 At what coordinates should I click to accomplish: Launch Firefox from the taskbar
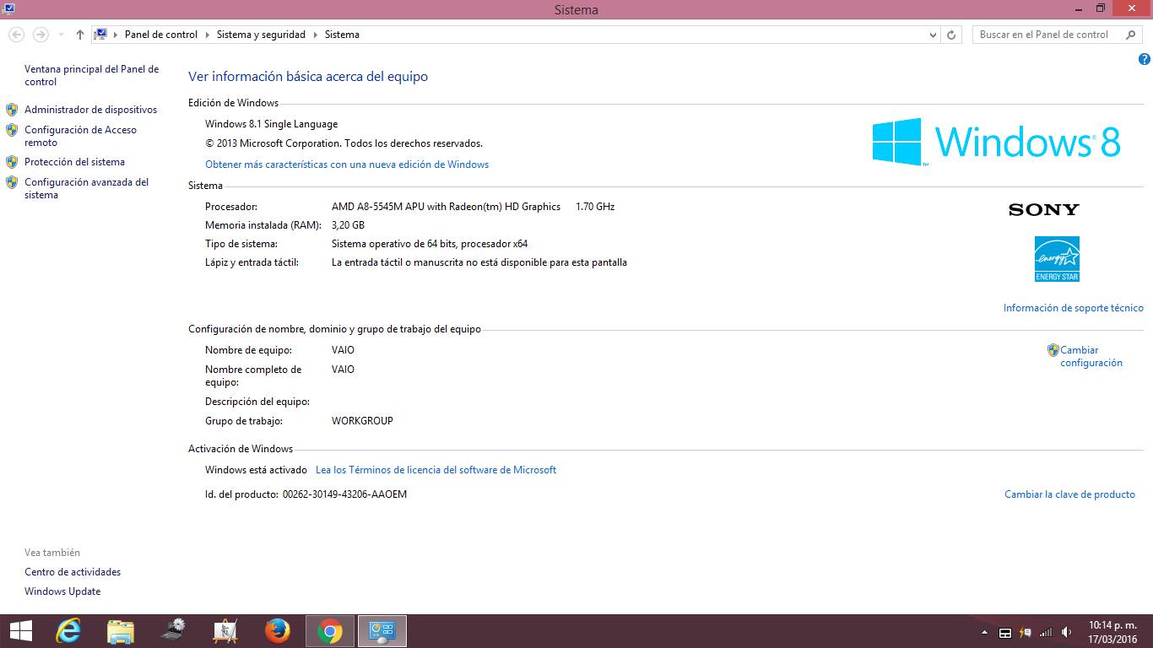(x=277, y=631)
